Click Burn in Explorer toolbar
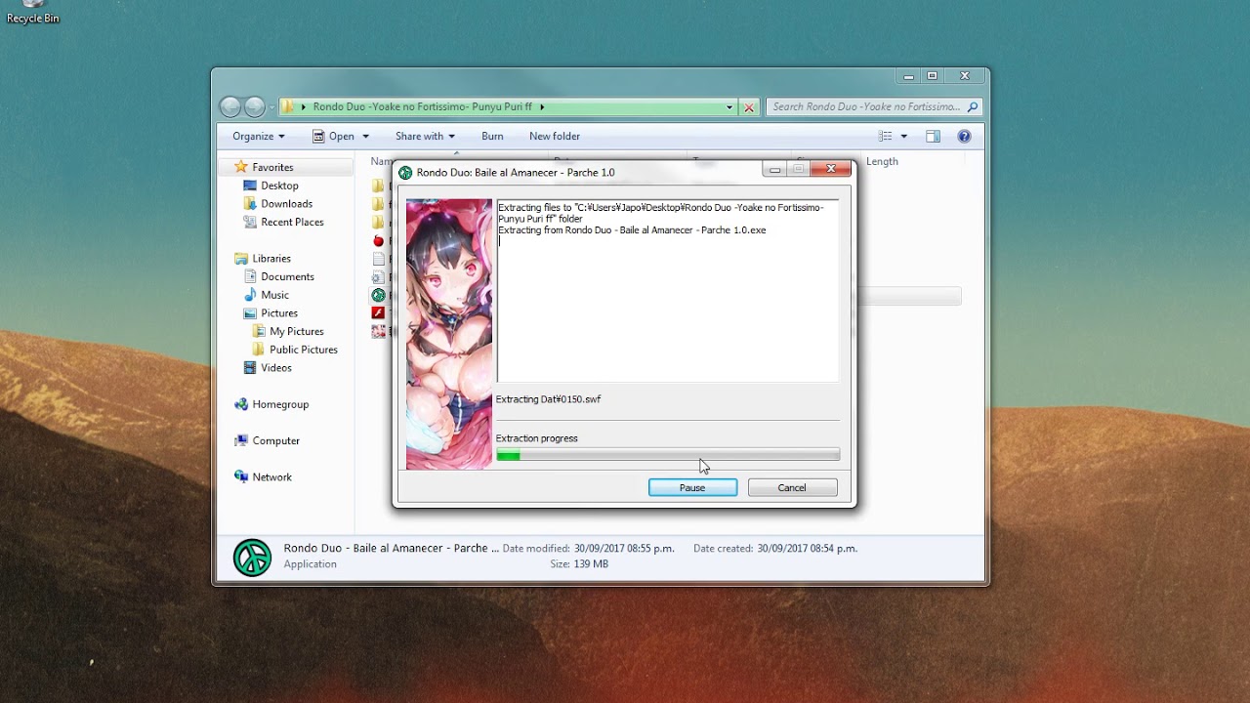This screenshot has height=703, width=1250. 492,136
